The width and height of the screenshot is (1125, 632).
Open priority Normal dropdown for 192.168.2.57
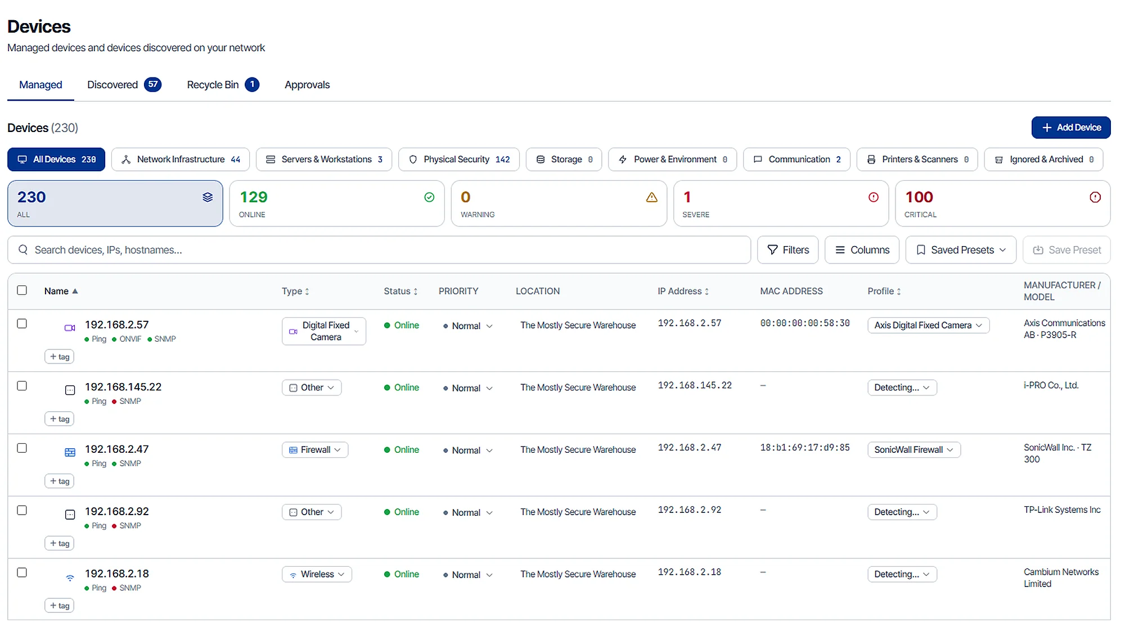[x=467, y=326]
